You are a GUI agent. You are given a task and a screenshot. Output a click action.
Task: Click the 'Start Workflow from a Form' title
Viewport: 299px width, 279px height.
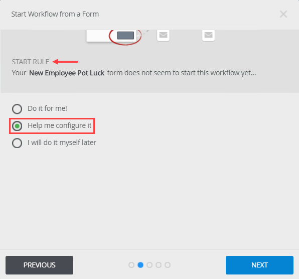pos(55,14)
